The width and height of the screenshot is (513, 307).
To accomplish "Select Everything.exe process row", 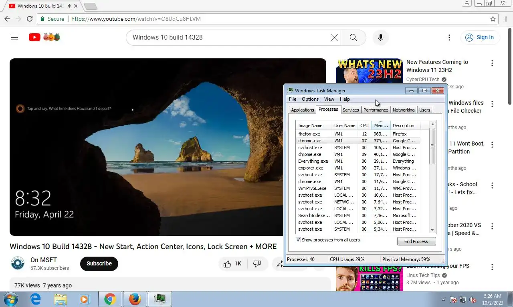I will point(358,161).
